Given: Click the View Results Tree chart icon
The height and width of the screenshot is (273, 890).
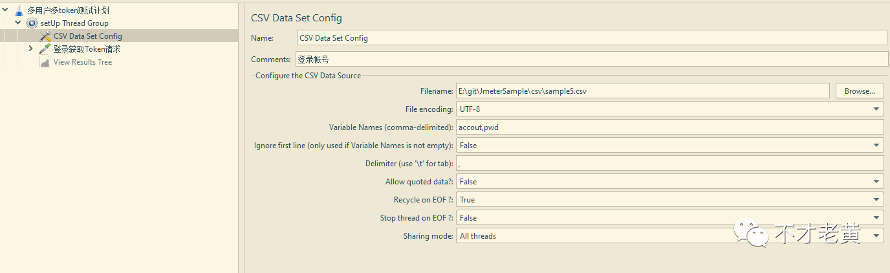Looking at the screenshot, I should point(45,62).
